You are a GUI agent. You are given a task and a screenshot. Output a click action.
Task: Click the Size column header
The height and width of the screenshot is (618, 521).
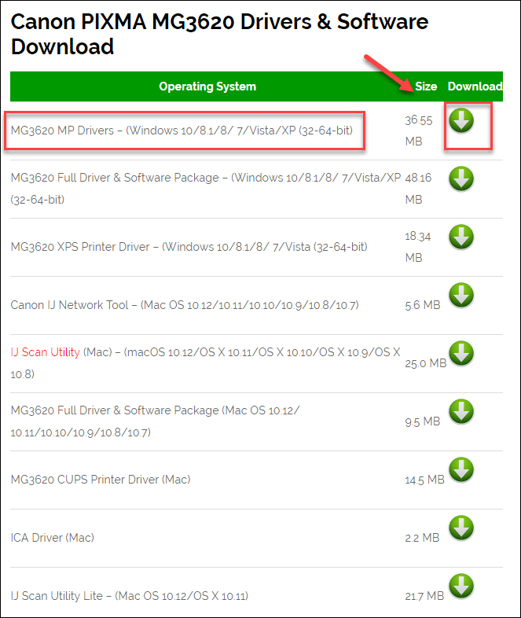point(426,86)
